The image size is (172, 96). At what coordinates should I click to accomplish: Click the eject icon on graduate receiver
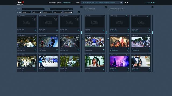[103, 69]
